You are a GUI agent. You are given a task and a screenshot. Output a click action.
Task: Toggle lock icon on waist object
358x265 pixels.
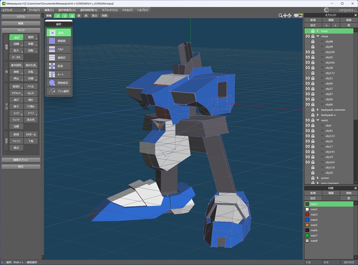pos(313,120)
